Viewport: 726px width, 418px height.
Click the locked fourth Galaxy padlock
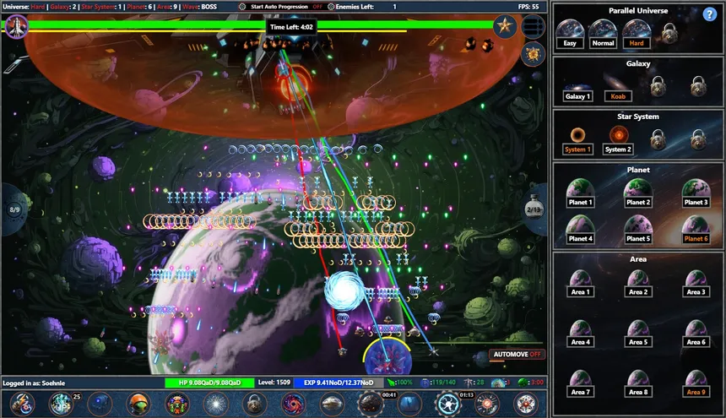click(698, 86)
